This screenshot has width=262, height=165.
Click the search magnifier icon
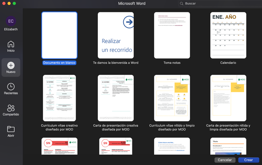pos(181,3)
